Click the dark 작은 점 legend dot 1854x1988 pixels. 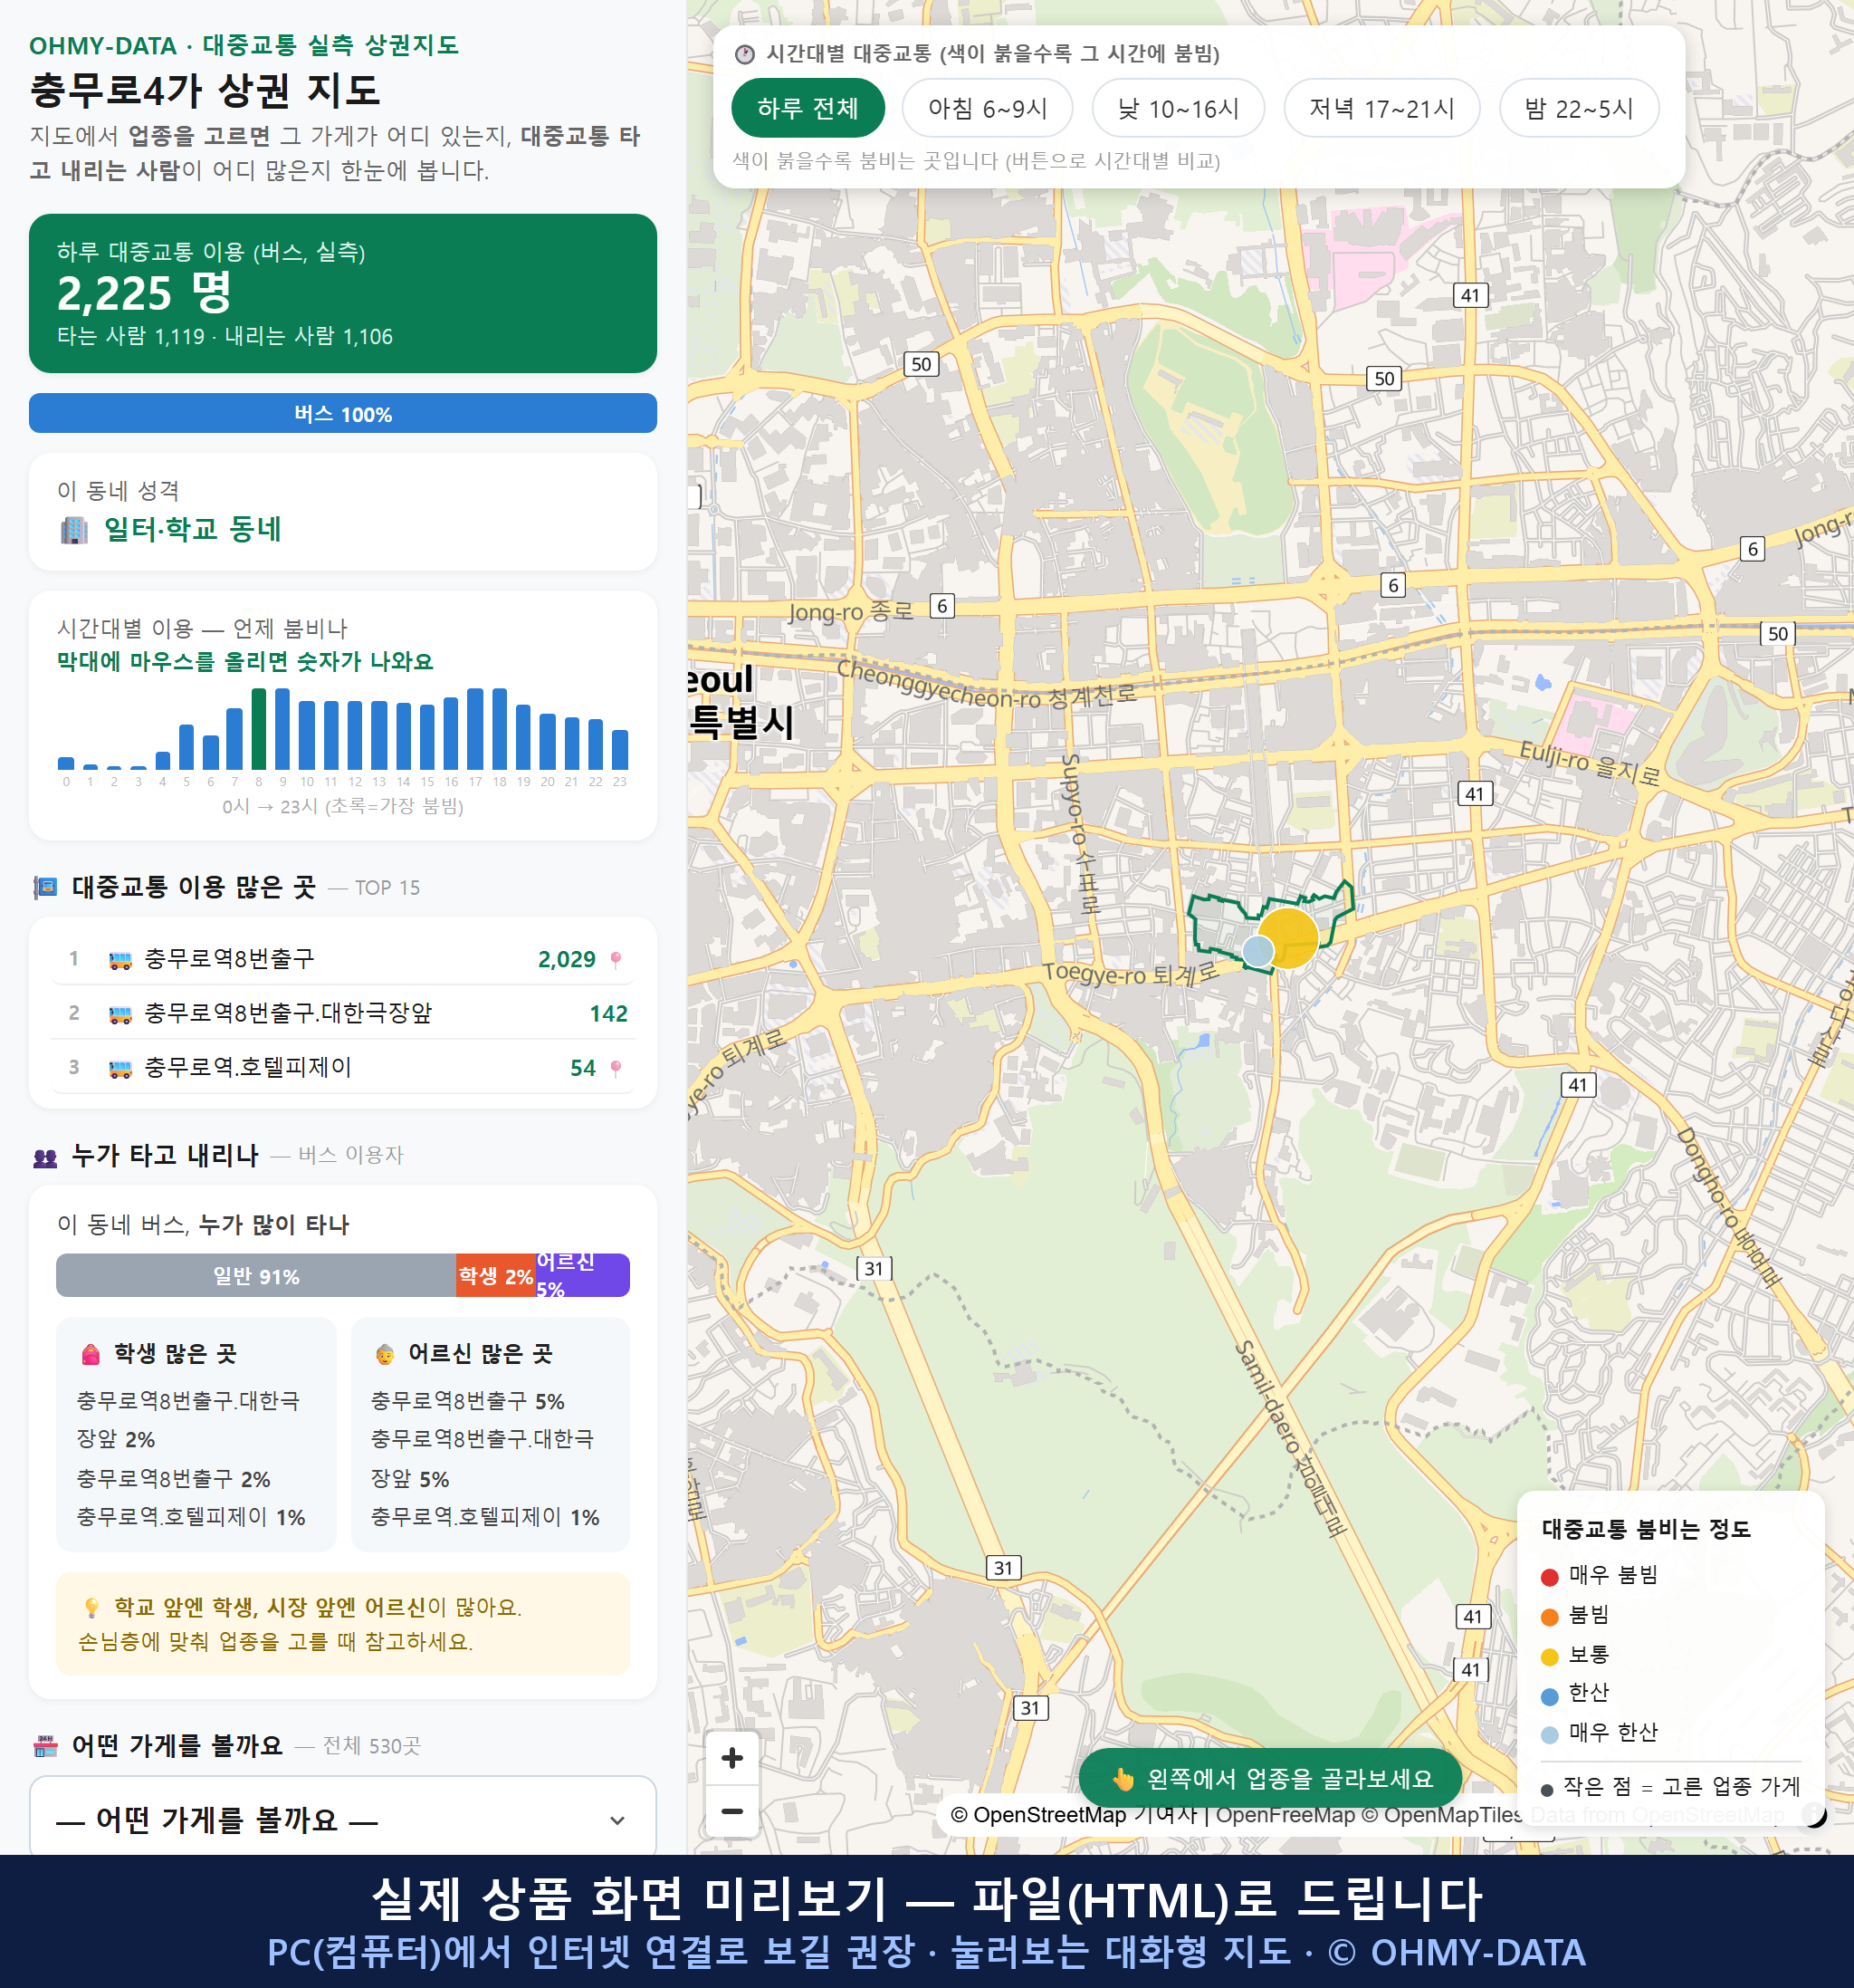coord(1547,1790)
